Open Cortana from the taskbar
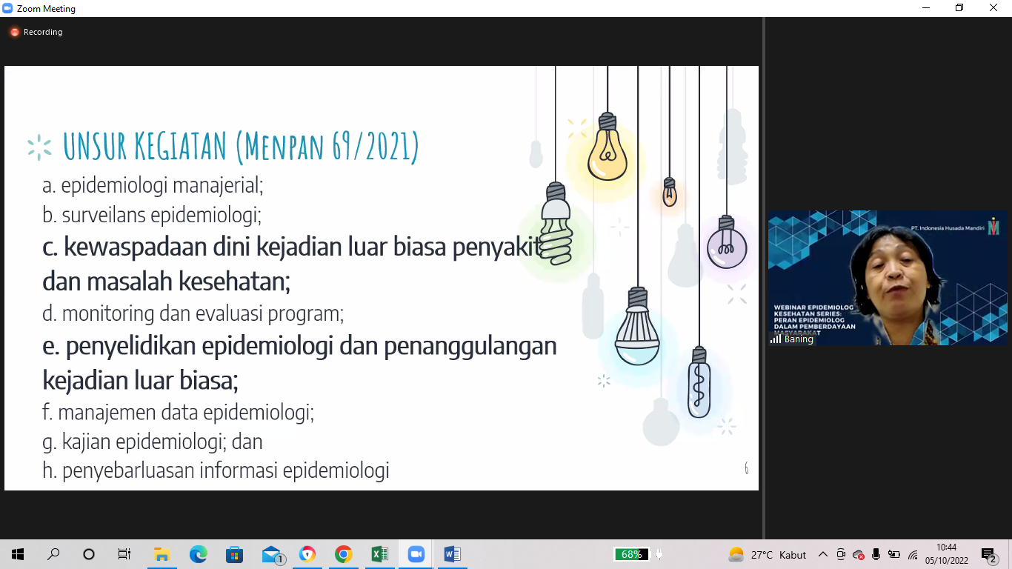Viewport: 1012px width, 569px height. pyautogui.click(x=89, y=554)
